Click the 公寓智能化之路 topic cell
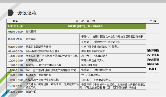This screenshot has height=97, width=166. (52, 61)
